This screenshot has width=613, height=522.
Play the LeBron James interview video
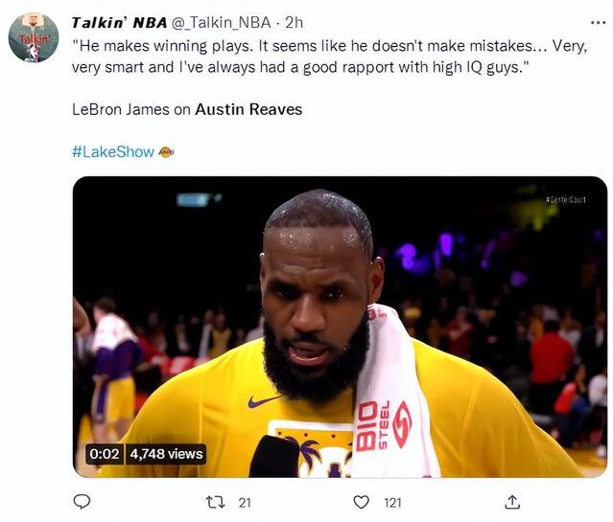[340, 326]
